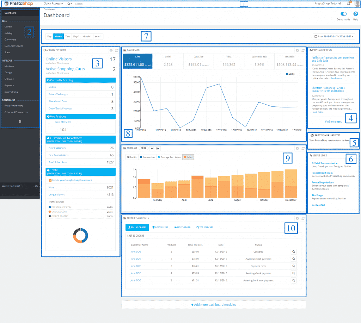Open the date range picker From 2016-12-01
This screenshot has width=361, height=323.
(334, 36)
